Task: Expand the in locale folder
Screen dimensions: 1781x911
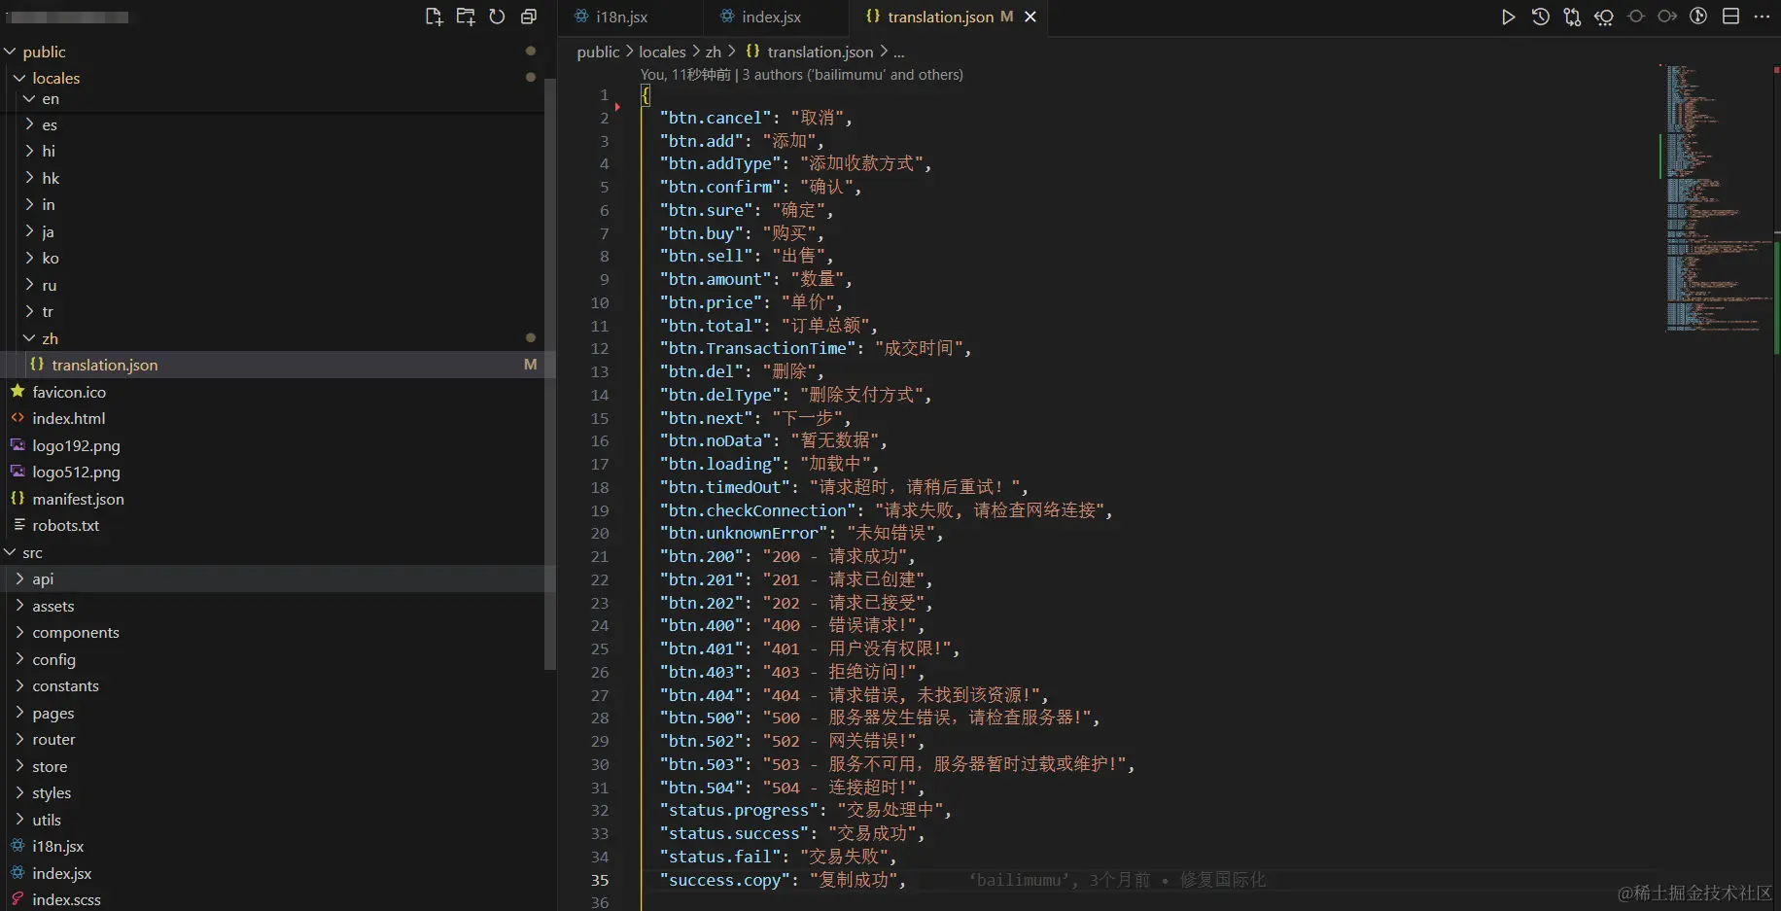Action: 29,204
